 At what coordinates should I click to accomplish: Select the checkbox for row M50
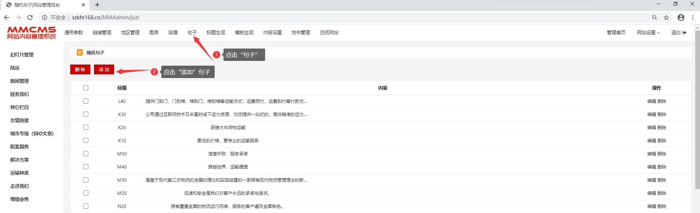coord(86,154)
